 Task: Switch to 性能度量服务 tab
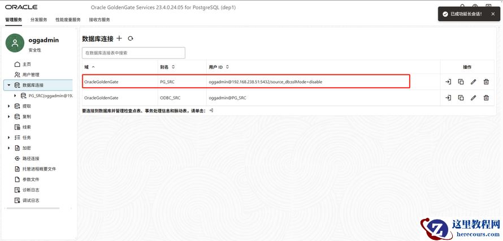[x=68, y=20]
